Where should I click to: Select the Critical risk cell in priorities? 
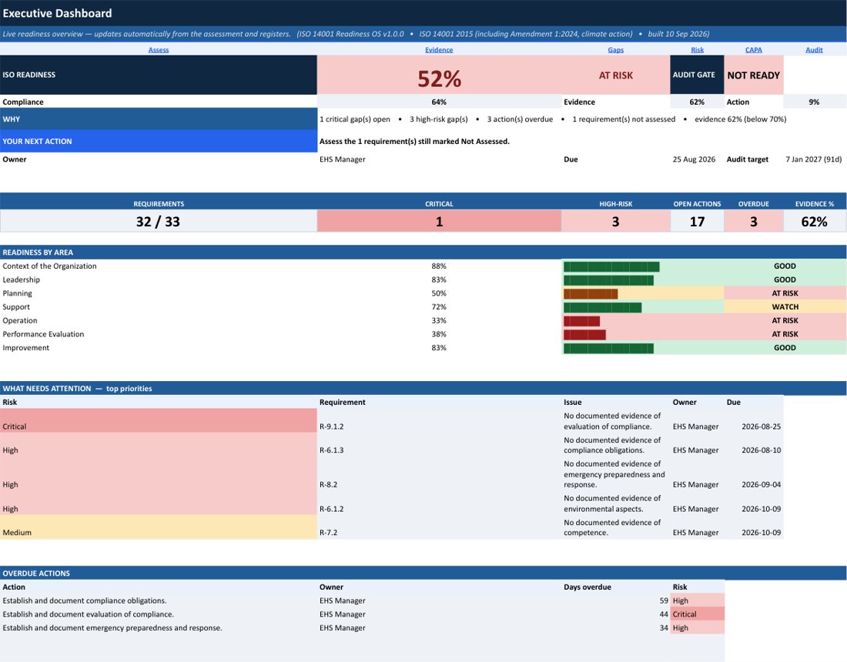coord(159,420)
